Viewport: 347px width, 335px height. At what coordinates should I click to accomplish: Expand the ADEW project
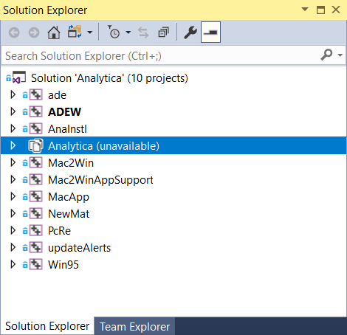(x=13, y=111)
